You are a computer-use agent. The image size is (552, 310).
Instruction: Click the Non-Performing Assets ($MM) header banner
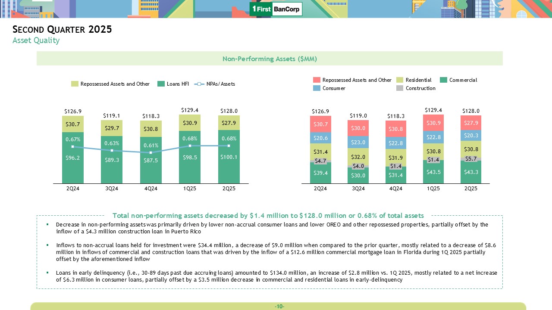click(270, 59)
